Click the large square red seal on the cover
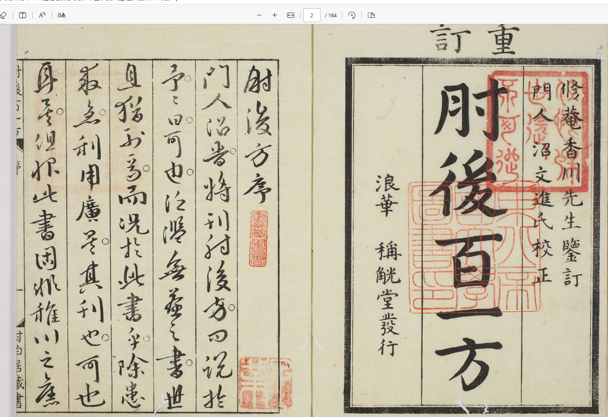 pos(473,248)
